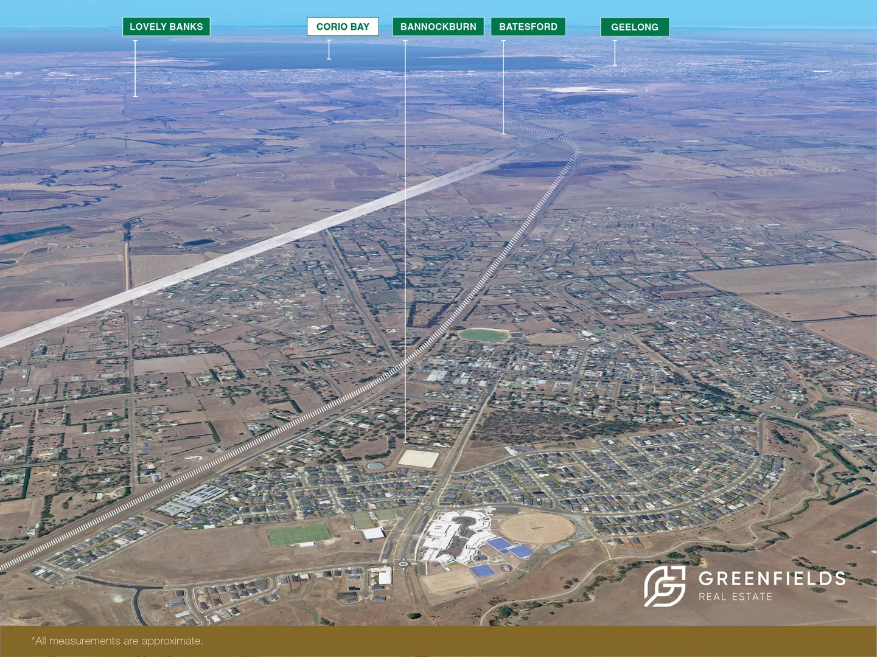Image resolution: width=877 pixels, height=657 pixels.
Task: Click the BATESFORD label
Action: coord(528,26)
